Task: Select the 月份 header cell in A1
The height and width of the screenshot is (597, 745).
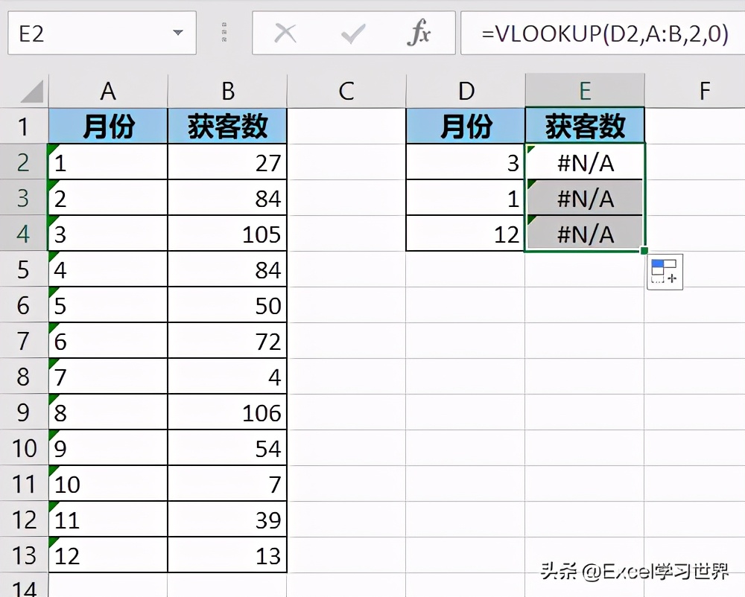Action: pyautogui.click(x=108, y=126)
